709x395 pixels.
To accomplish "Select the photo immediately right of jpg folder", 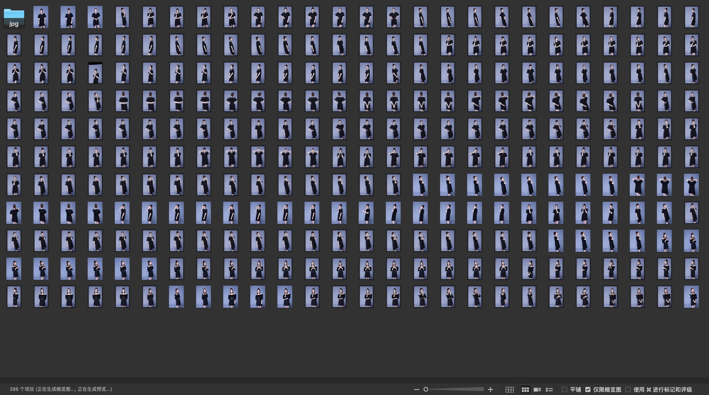I will click(x=41, y=17).
